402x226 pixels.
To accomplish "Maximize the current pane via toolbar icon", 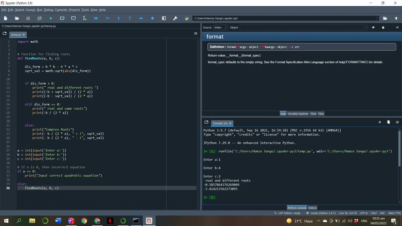I will pyautogui.click(x=164, y=18).
